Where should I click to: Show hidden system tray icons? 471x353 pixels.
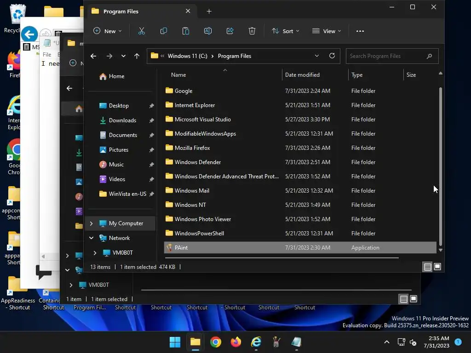click(387, 342)
